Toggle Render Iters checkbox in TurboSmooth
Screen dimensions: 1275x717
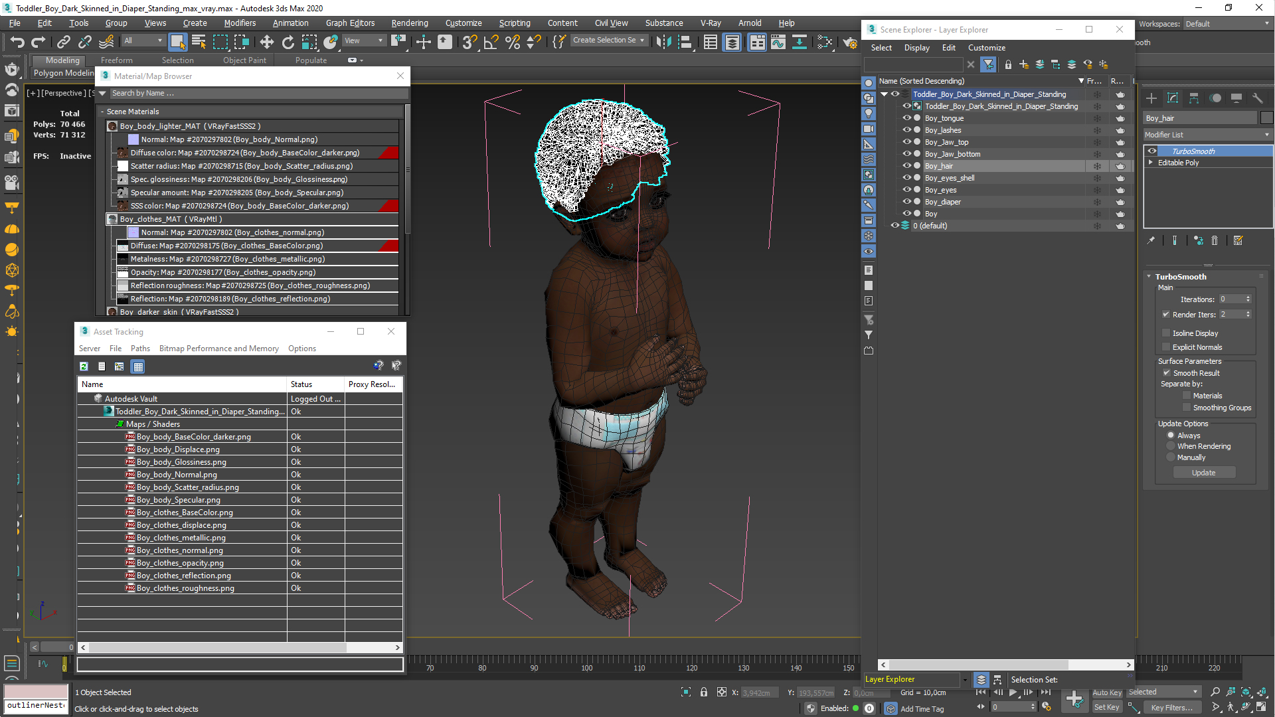point(1166,315)
